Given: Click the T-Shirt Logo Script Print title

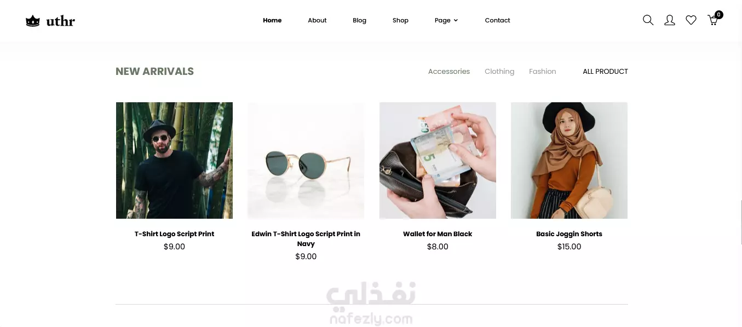Looking at the screenshot, I should coord(174,233).
